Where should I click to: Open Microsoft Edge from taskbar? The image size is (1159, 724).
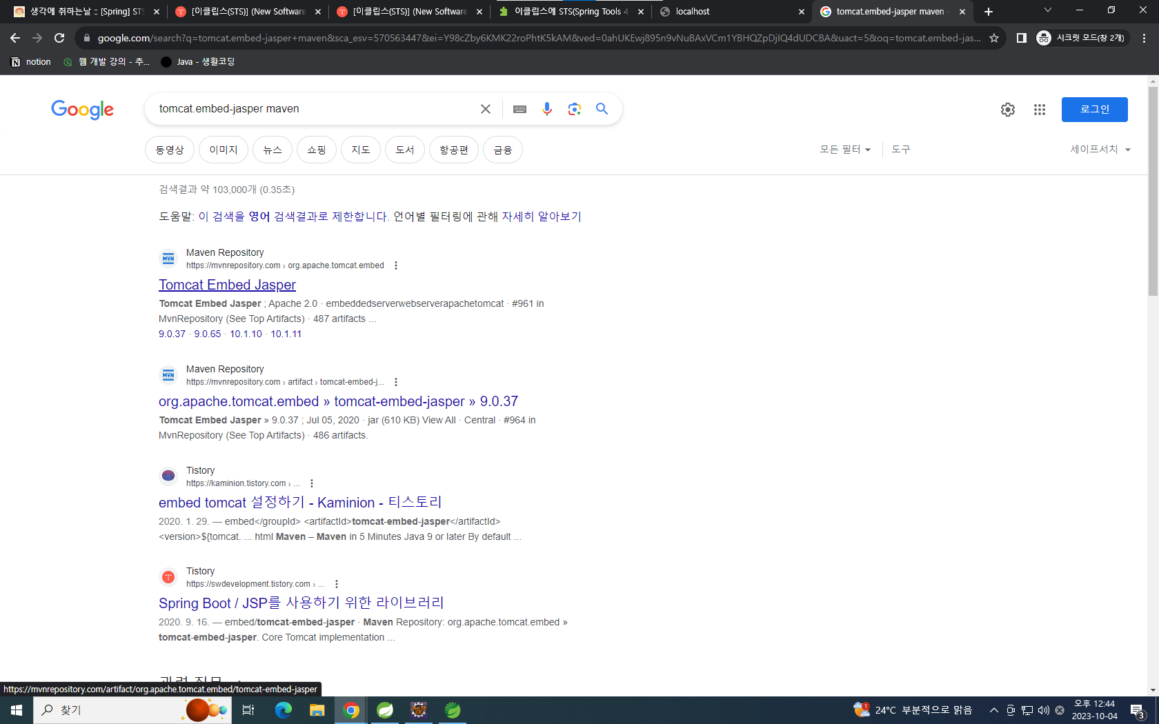pyautogui.click(x=284, y=710)
